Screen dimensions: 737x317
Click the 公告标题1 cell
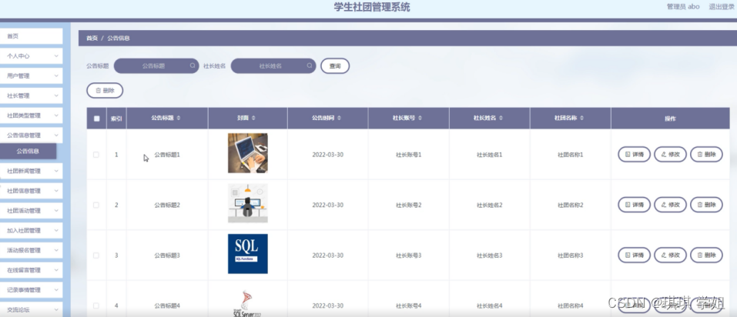tap(167, 155)
